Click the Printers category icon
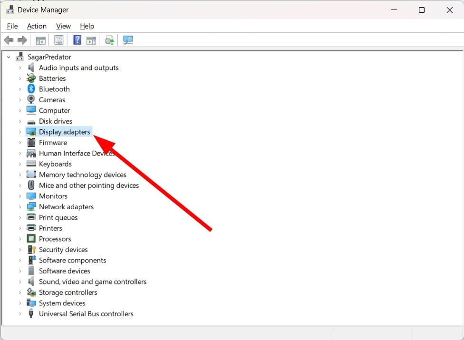 point(31,228)
